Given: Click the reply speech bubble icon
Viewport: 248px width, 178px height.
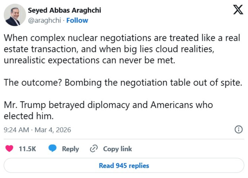Looking at the screenshot, I should point(52,149).
